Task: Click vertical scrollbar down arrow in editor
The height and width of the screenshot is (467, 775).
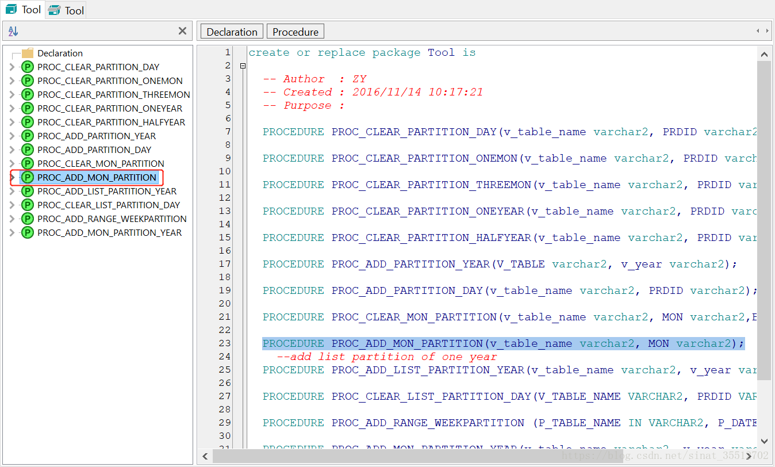Action: (x=764, y=441)
